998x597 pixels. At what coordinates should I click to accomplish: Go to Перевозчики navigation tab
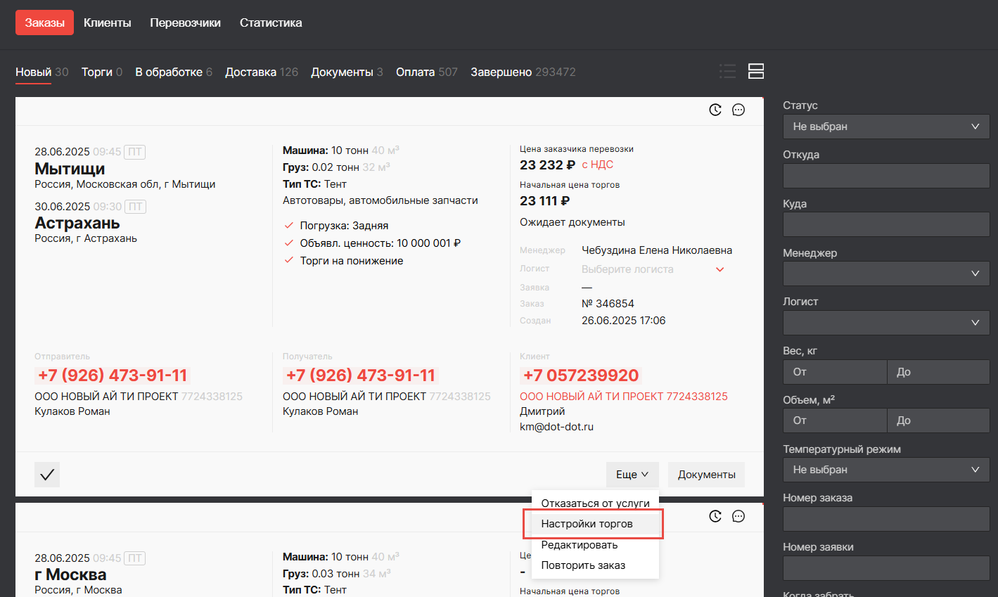click(x=186, y=23)
